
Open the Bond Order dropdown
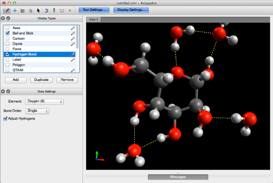(x=37, y=111)
